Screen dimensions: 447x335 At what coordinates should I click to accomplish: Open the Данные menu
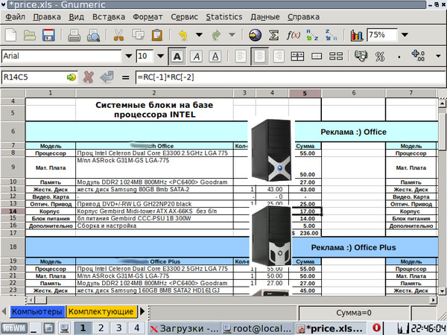(264, 17)
